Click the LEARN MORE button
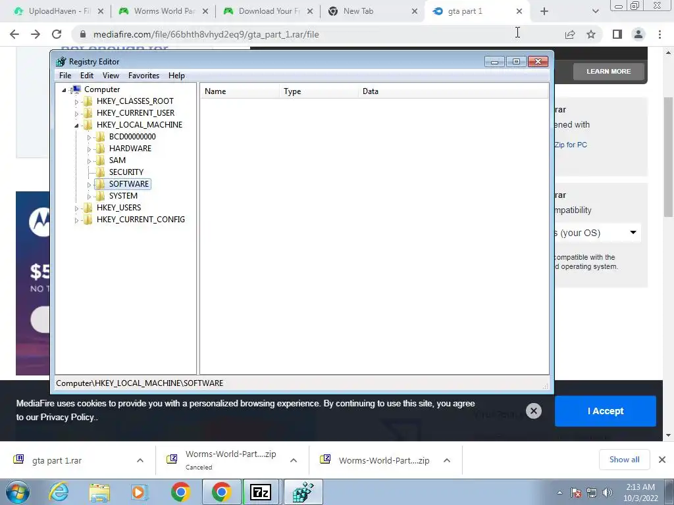The image size is (674, 505). [x=609, y=71]
